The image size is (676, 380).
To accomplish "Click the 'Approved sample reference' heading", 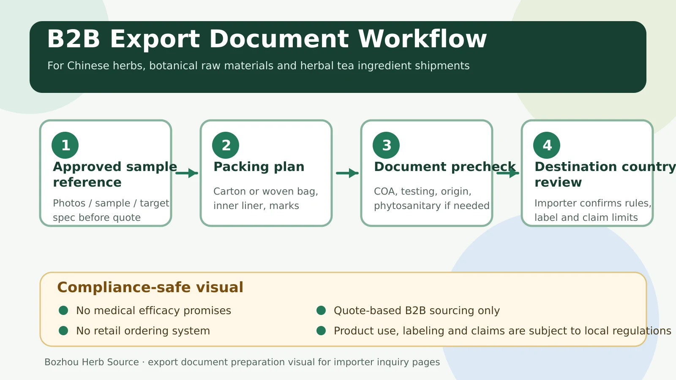I will 115,174.
